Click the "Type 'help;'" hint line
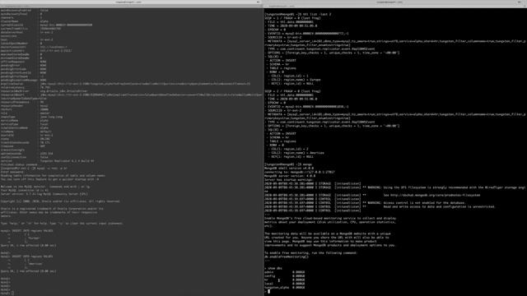 [62, 224]
